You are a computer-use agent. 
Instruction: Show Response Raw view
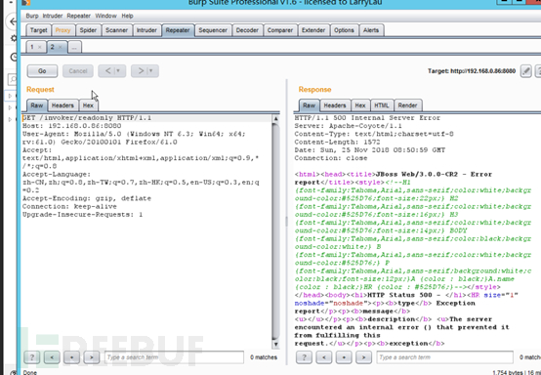click(x=310, y=105)
